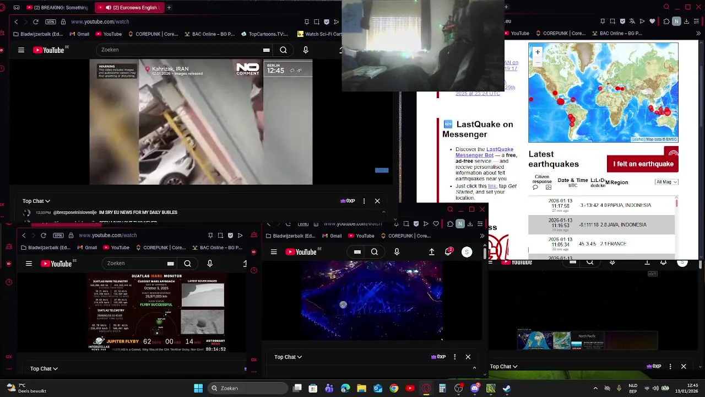Zoom in on the earthquake map
Image resolution: width=705 pixels, height=397 pixels.
tap(538, 52)
